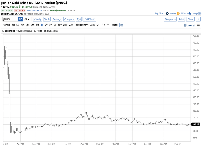The image size is (203, 147).
Task: Select the 1Y range
Action: click(42, 25)
